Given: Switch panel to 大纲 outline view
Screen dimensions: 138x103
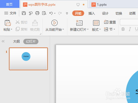Looking at the screenshot, I should [16, 42].
